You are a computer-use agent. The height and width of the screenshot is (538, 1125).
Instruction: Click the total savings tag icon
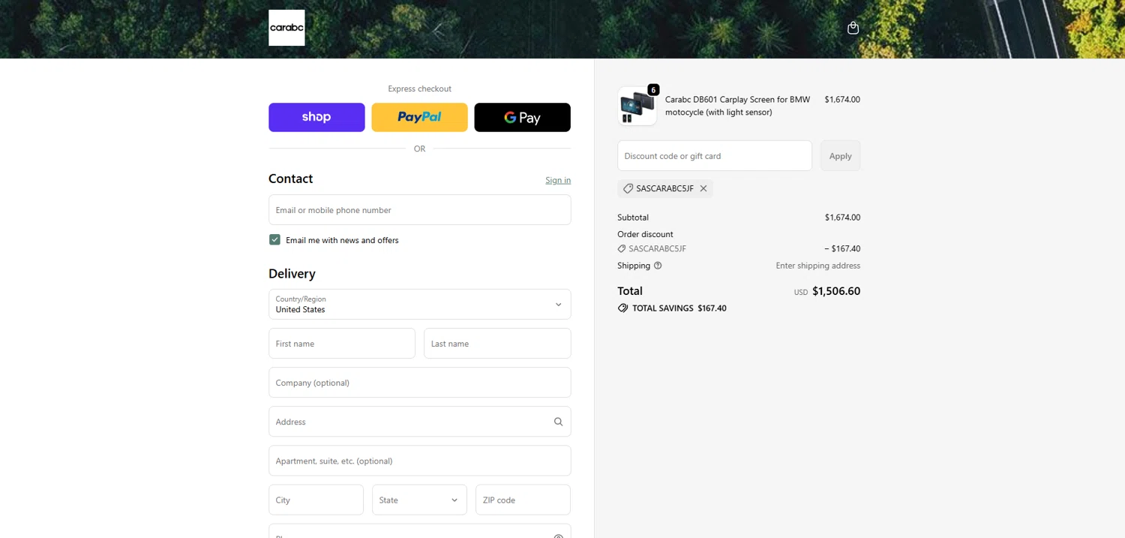pos(622,308)
